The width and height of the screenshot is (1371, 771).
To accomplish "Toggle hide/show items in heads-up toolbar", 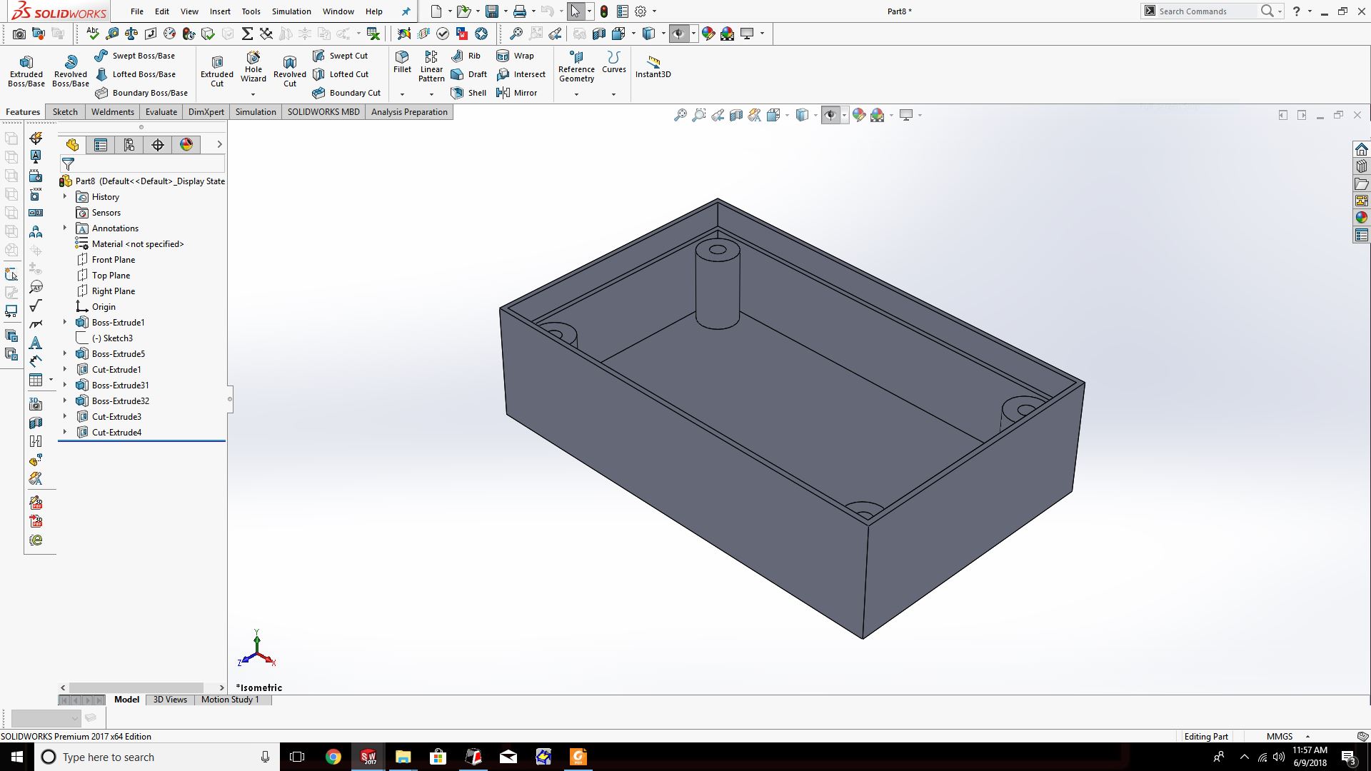I will (830, 115).
